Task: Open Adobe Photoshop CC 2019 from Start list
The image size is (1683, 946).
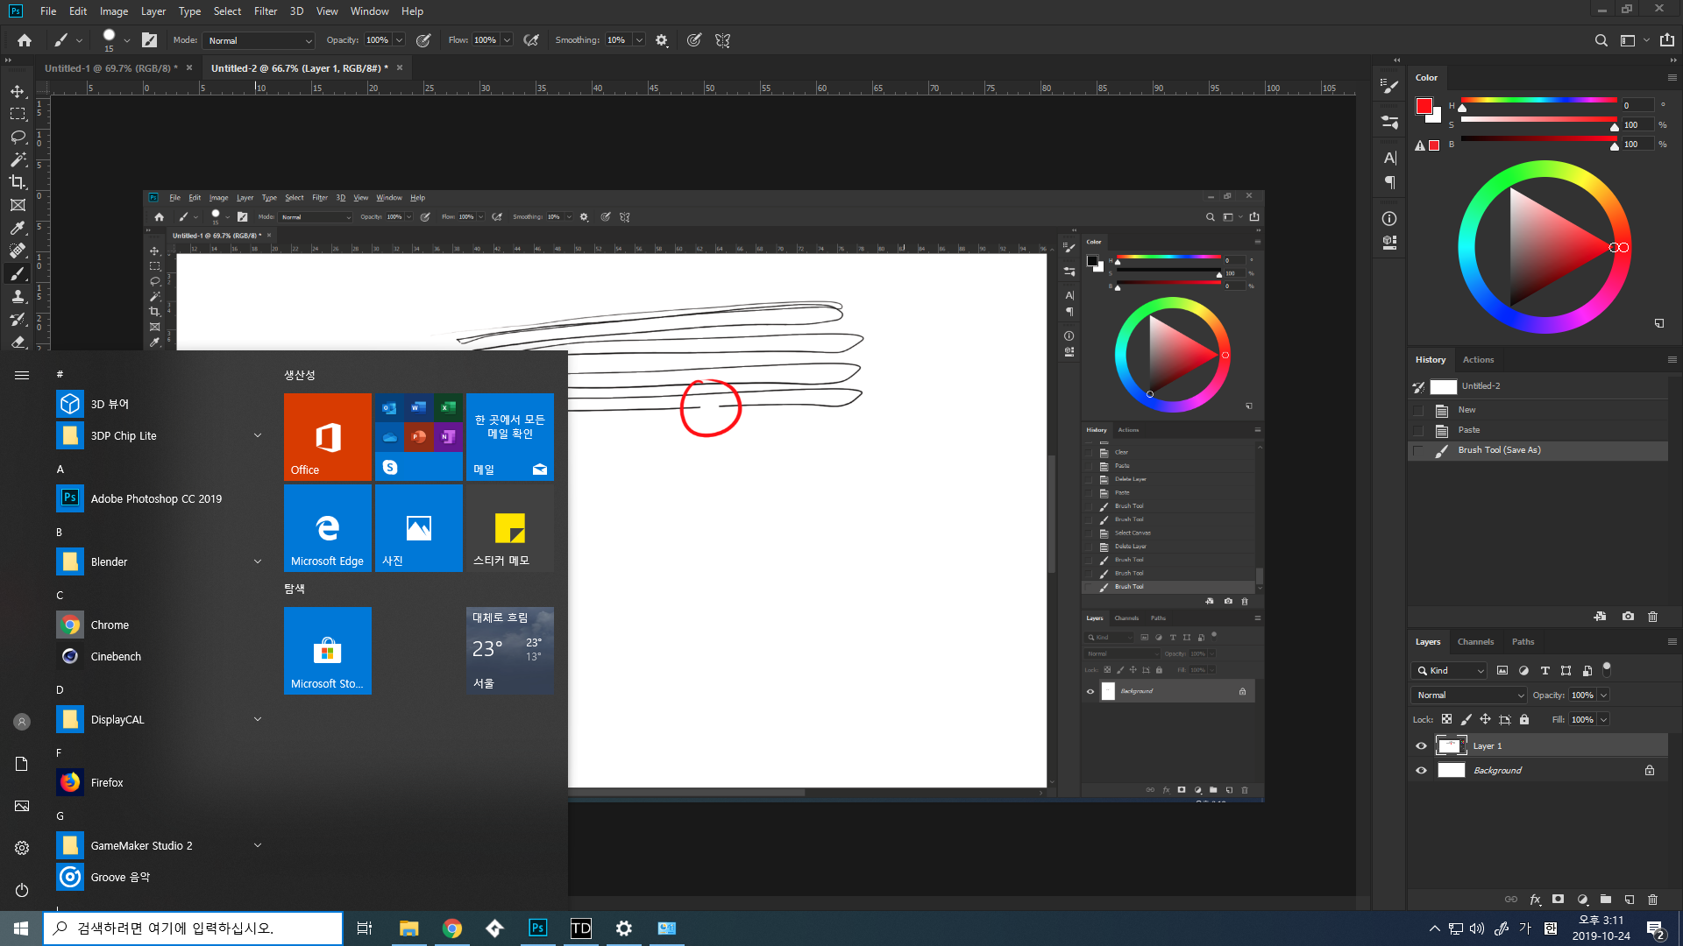Action: (156, 498)
